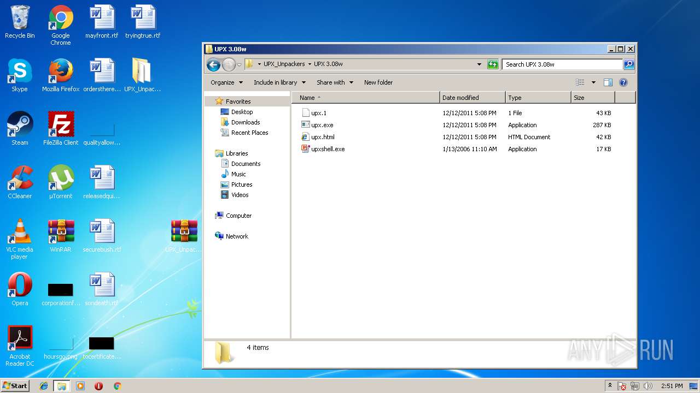Open Skype desktop shortcut
The height and width of the screenshot is (393, 700).
(x=20, y=75)
